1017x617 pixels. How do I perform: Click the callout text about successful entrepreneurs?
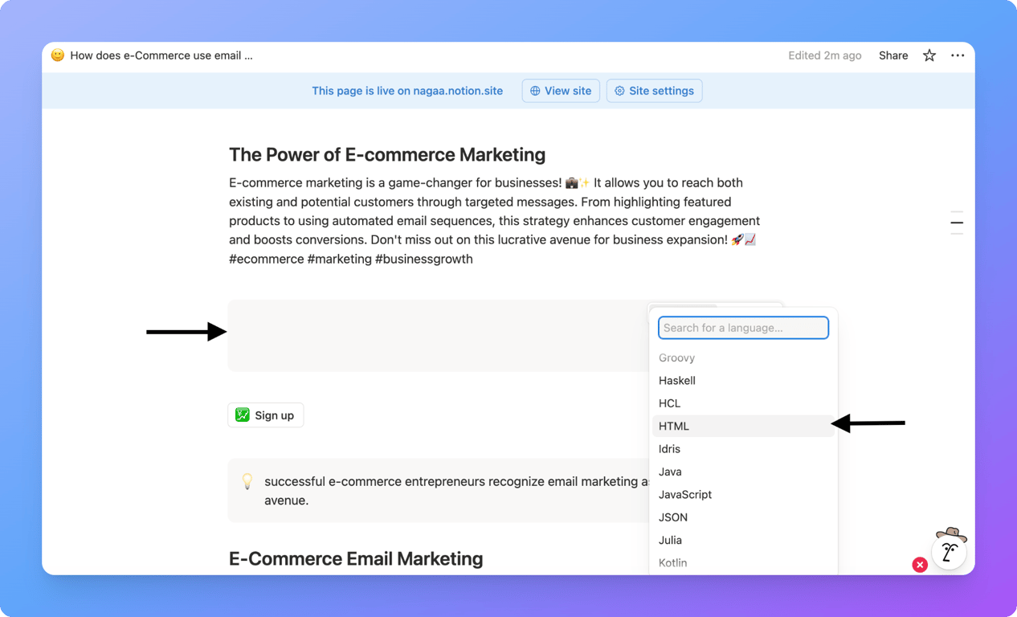(456, 491)
